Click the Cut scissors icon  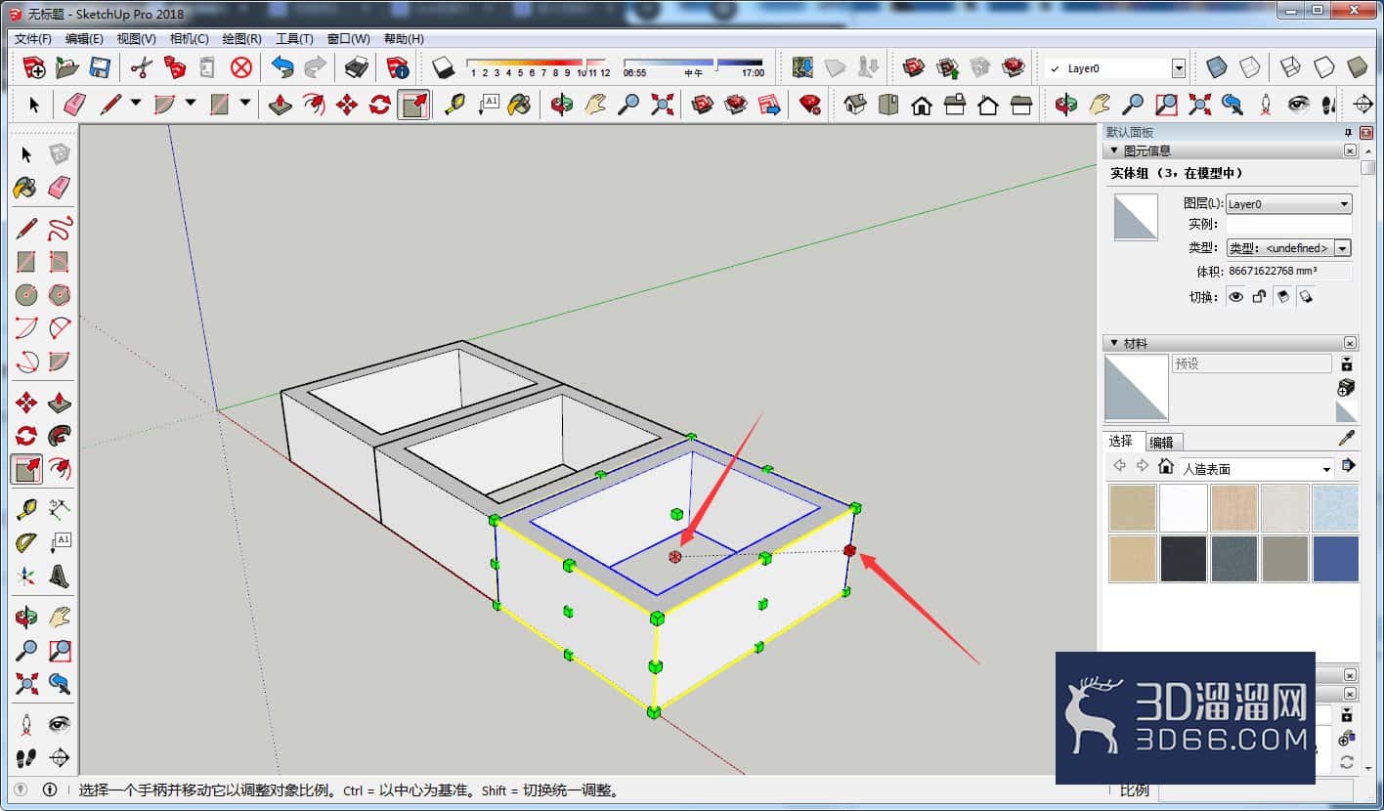[x=142, y=67]
